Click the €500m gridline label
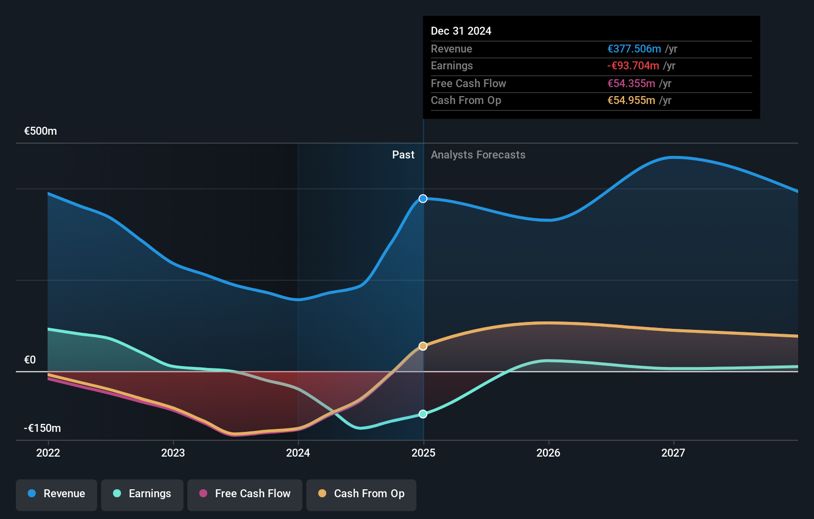This screenshot has height=519, width=814. 40,131
